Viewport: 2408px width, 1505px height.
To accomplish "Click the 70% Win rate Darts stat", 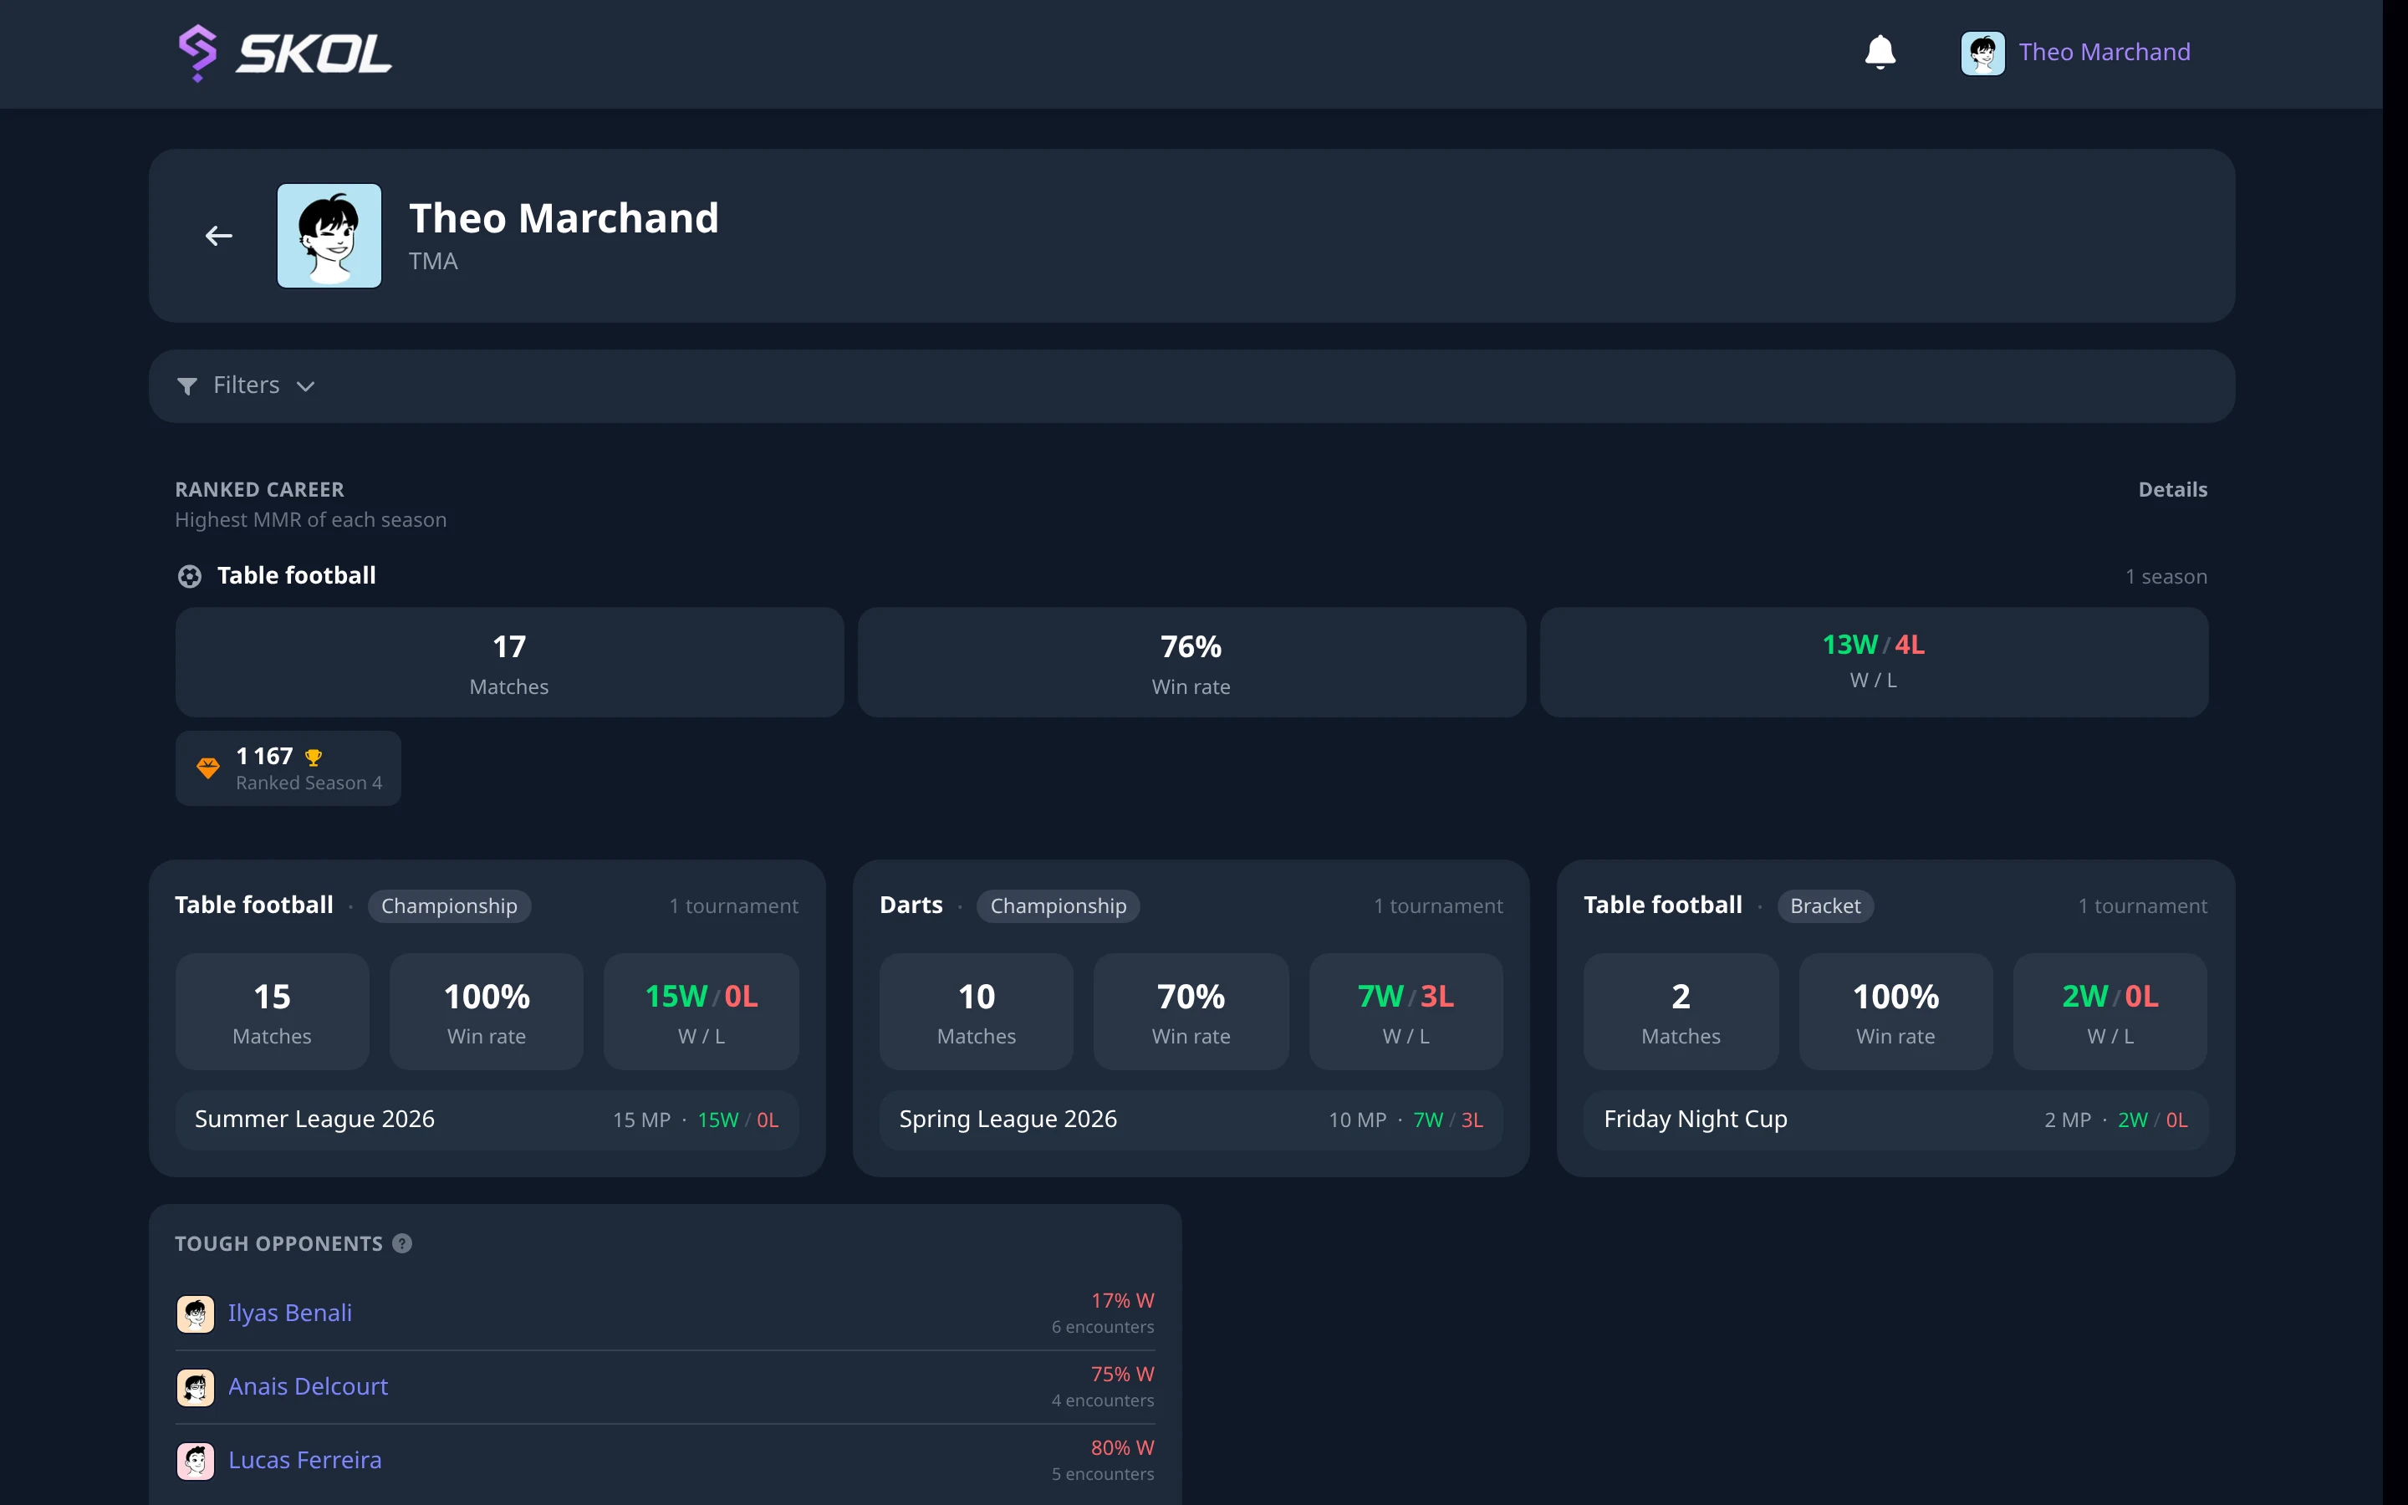I will 1191,1013.
